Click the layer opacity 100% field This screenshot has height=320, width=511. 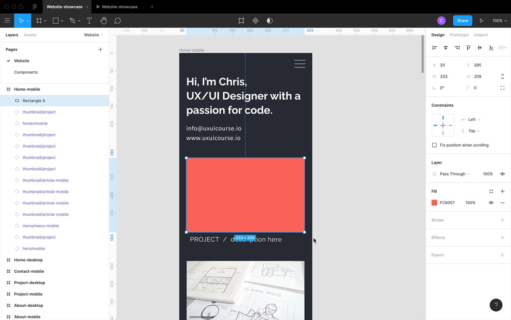click(488, 174)
